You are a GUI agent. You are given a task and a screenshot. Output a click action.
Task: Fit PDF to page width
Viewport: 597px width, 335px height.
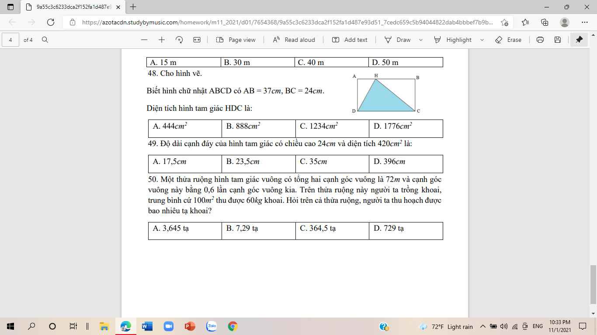197,40
